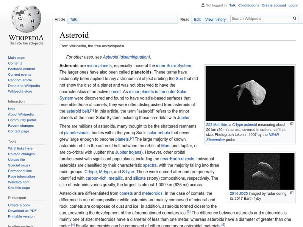Open Wikidata item
Screen dimensions: 303x227
point(19,182)
